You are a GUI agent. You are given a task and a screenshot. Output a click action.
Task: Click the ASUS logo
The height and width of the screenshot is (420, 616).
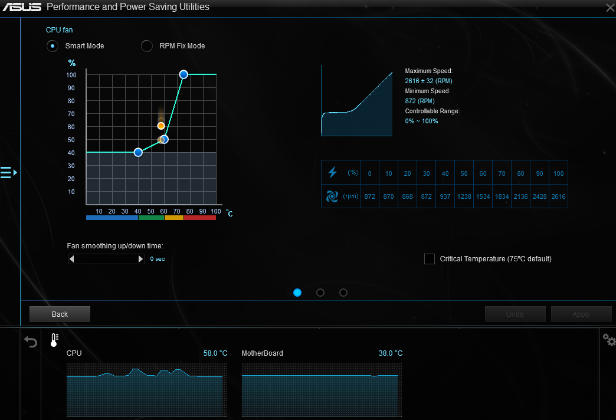click(21, 7)
